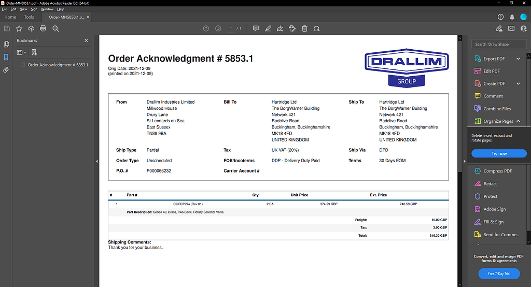Open notifications bell
The height and width of the screenshot is (287, 531).
(512, 17)
